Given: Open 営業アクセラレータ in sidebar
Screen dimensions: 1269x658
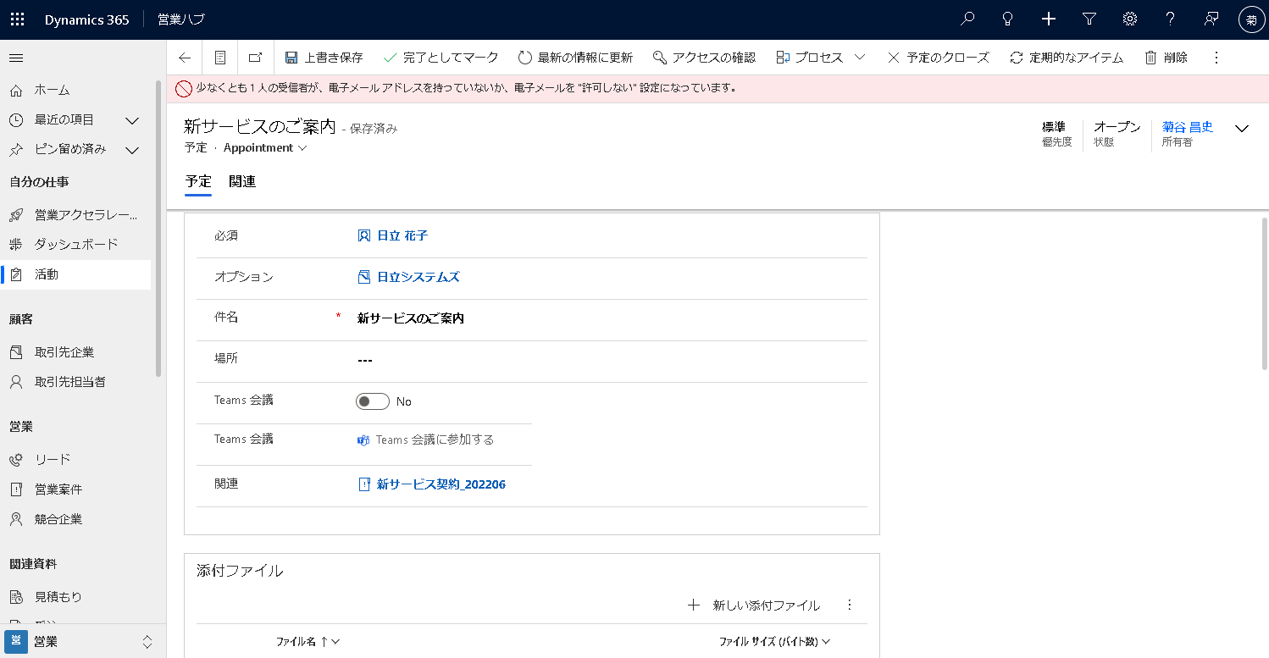Looking at the screenshot, I should pyautogui.click(x=76, y=215).
